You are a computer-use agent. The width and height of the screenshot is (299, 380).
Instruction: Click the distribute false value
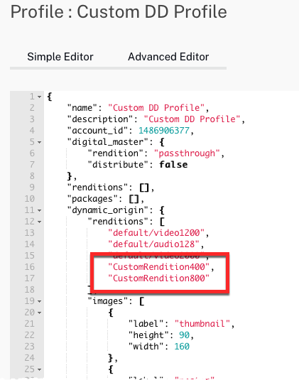coord(173,165)
